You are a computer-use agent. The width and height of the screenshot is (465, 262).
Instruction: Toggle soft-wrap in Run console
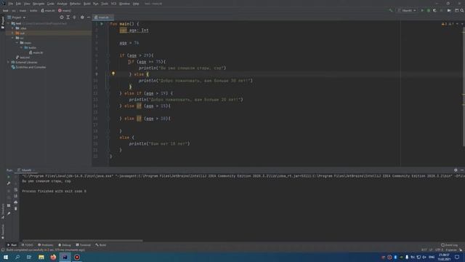coord(16,189)
